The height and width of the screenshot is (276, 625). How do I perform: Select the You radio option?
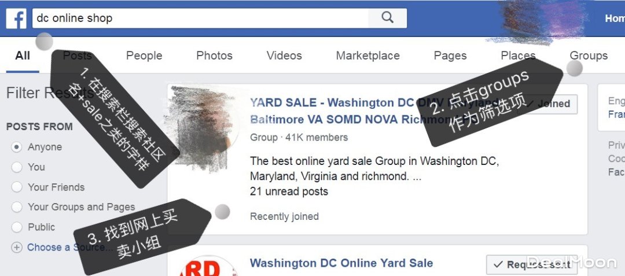coord(16,167)
